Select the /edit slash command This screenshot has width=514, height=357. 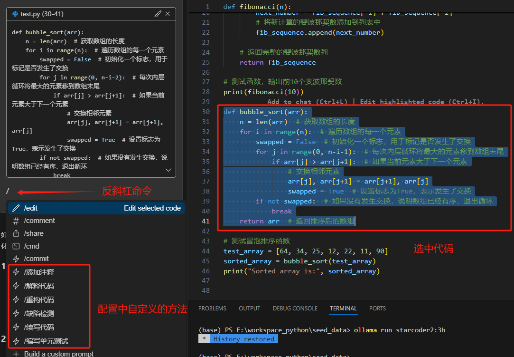pos(97,208)
